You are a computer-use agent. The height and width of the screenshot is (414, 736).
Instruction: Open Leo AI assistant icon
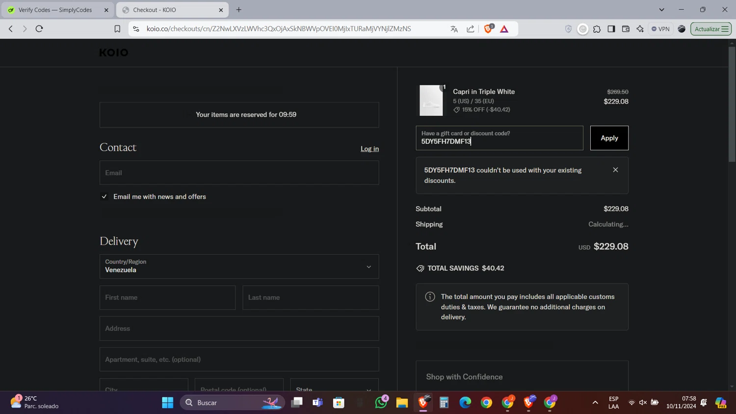(640, 29)
